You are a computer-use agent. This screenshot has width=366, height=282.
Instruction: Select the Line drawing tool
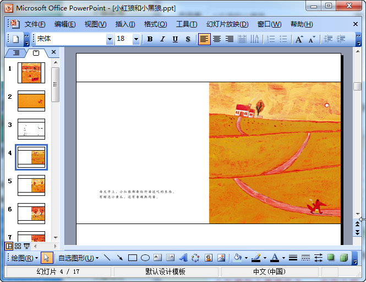point(107,258)
